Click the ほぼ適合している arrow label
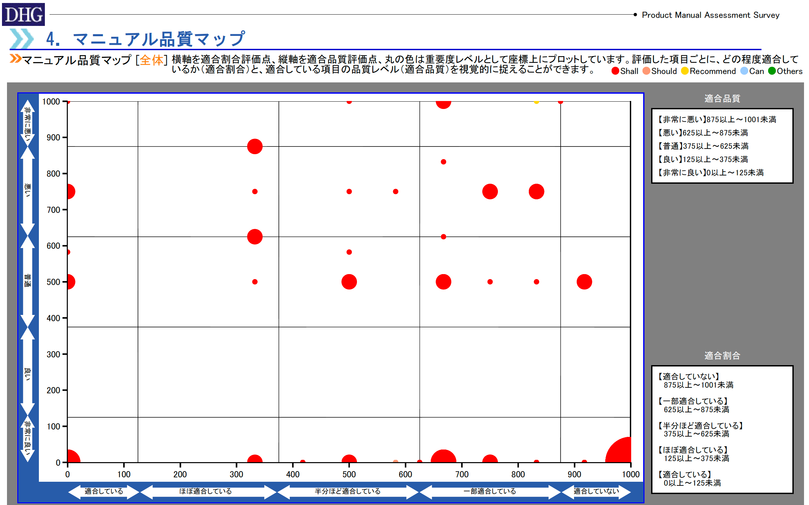Screen dimensions: 809x505 205,491
